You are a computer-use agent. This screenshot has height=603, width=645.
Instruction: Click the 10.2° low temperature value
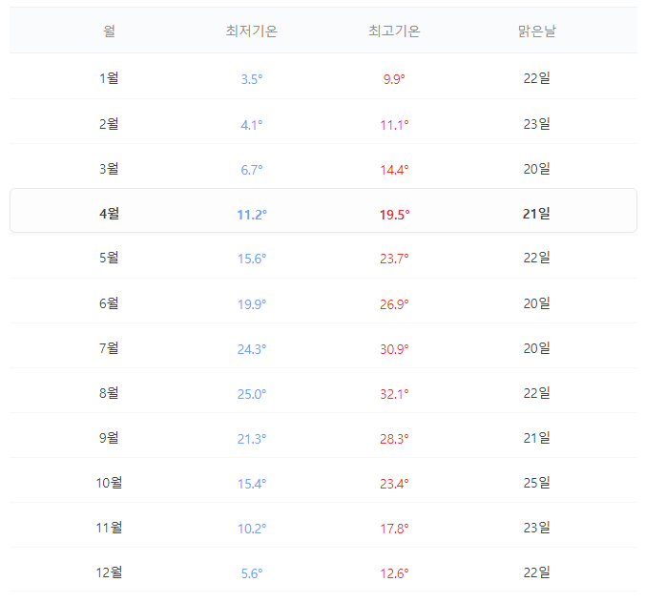tap(252, 529)
